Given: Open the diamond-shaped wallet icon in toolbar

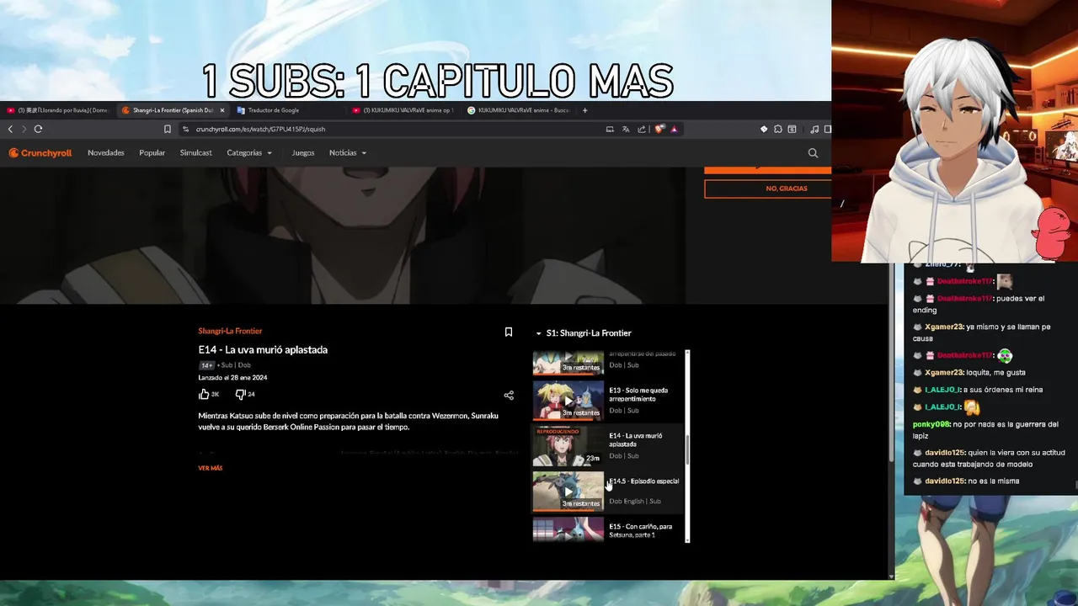Looking at the screenshot, I should click(764, 129).
